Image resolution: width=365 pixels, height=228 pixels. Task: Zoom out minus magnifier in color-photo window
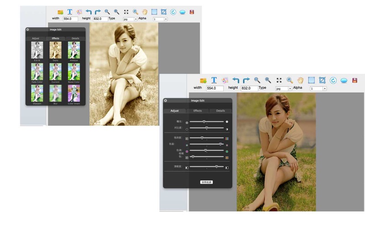point(257,80)
